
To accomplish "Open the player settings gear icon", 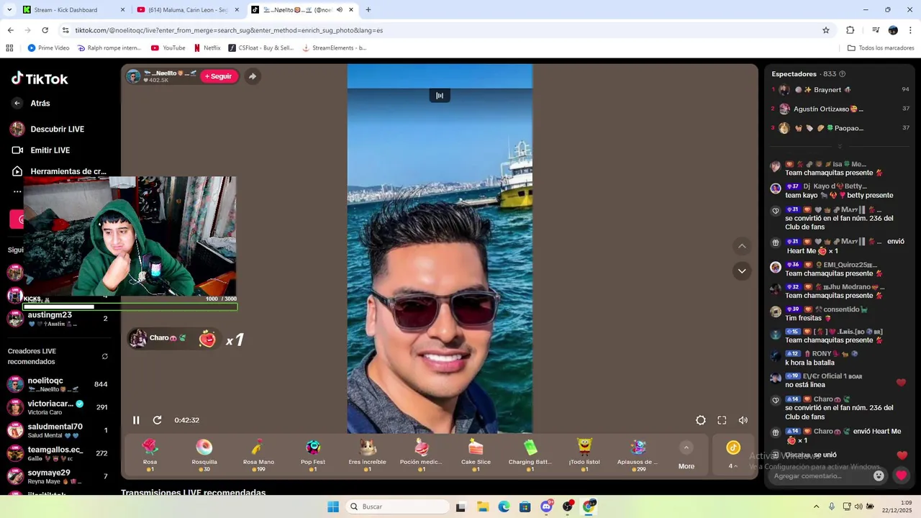I will tap(701, 420).
